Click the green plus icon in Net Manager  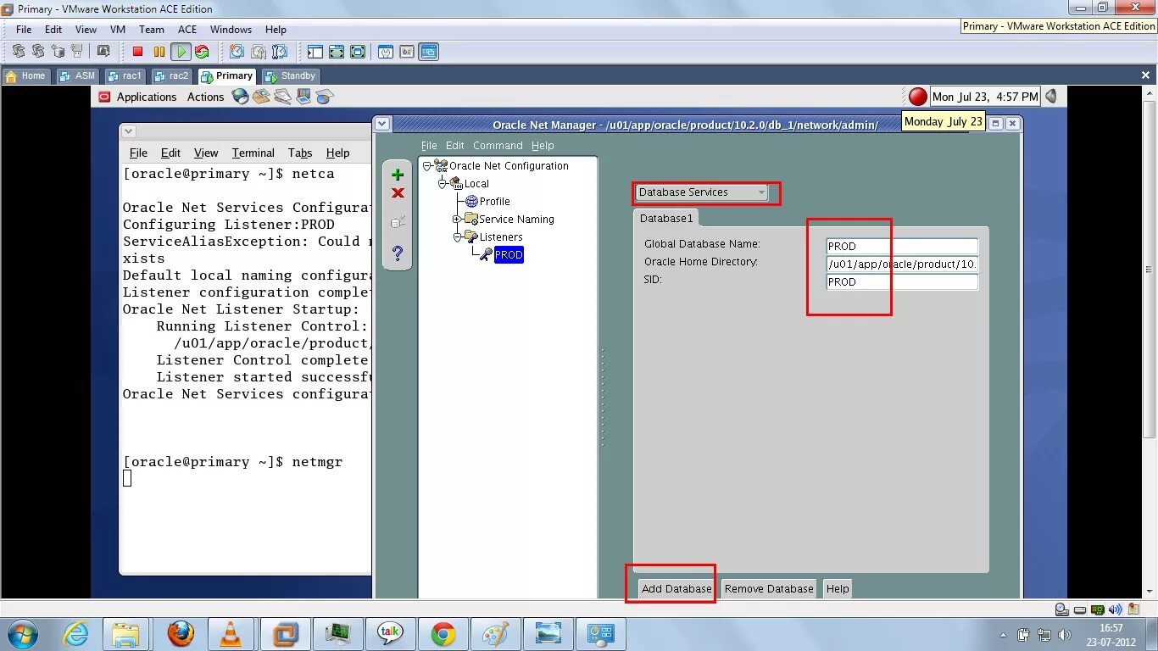coord(398,175)
